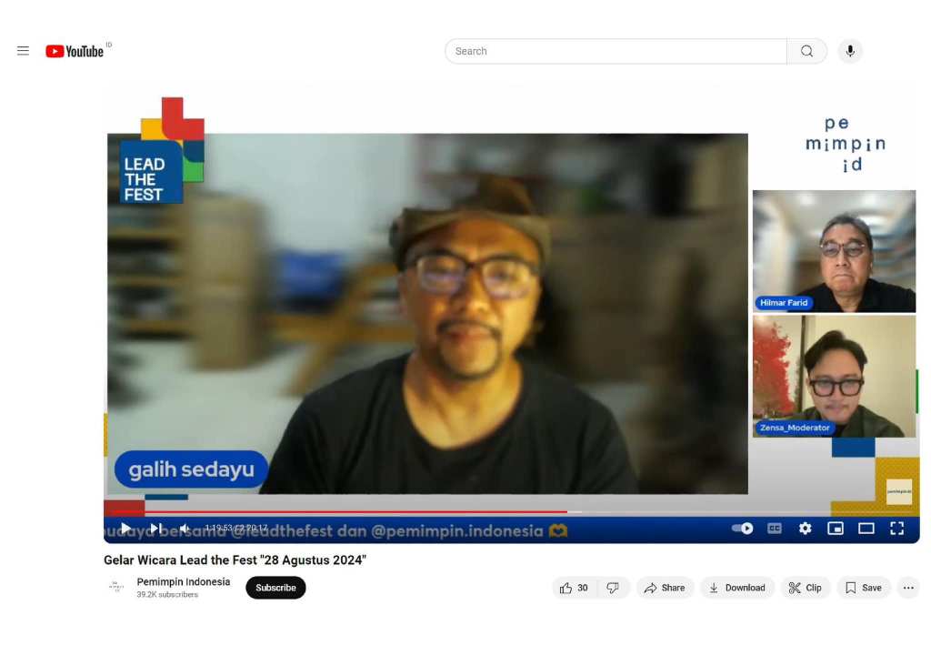Skip to the next video

(155, 529)
